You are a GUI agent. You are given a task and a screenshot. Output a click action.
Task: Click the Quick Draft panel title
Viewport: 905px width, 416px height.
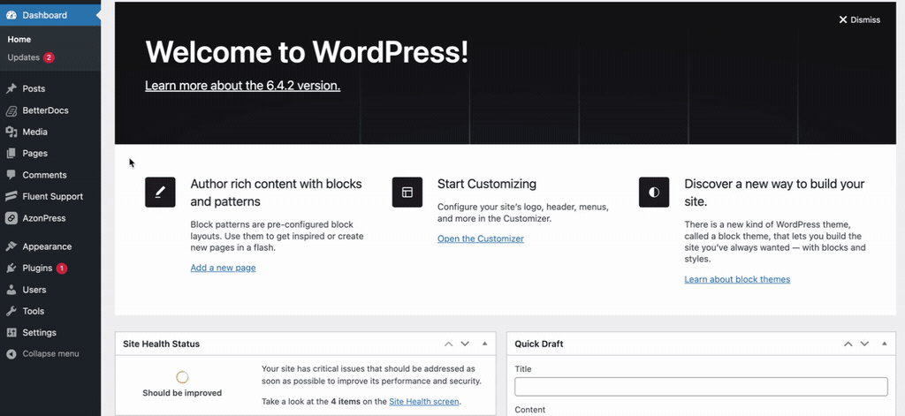[x=538, y=344]
